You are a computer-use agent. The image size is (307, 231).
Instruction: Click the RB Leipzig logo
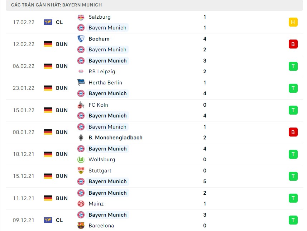tap(81, 71)
